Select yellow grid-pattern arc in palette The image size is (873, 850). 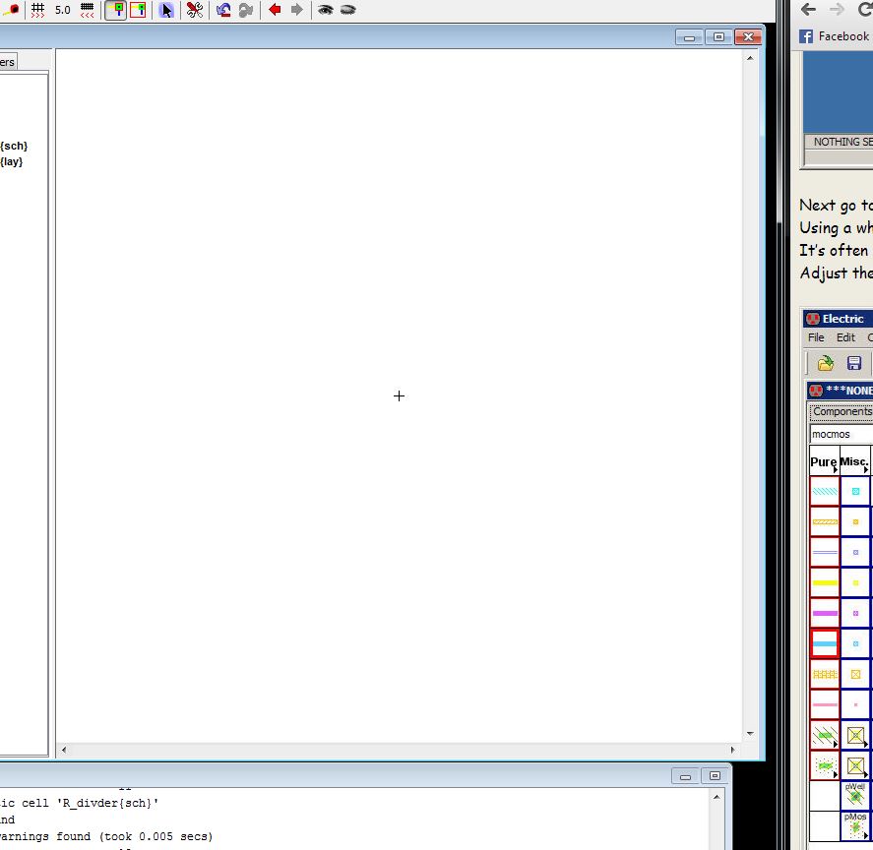825,674
